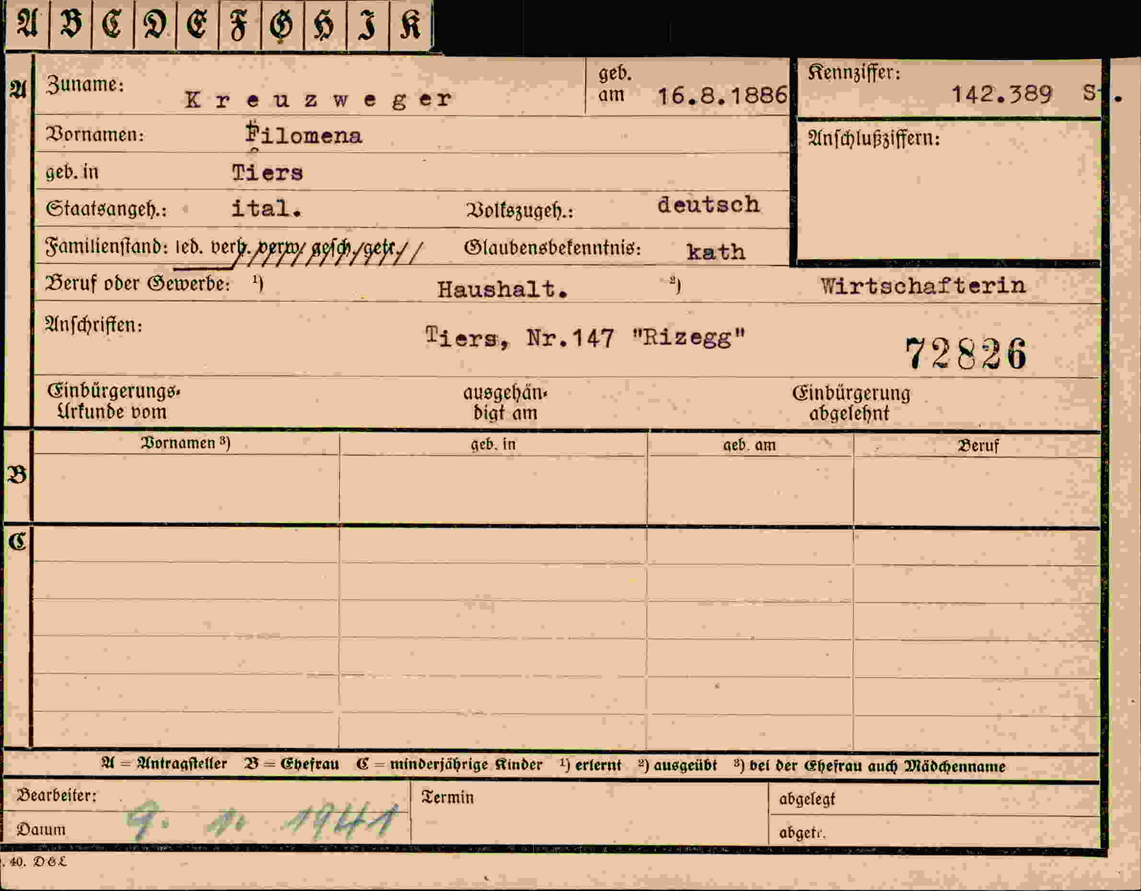Click the letter S after Kennziffer
Viewport: 1141px width, 891px height.
(x=1089, y=93)
